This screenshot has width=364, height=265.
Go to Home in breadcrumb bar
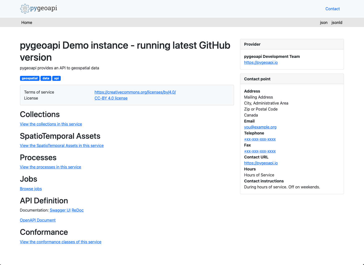[27, 22]
